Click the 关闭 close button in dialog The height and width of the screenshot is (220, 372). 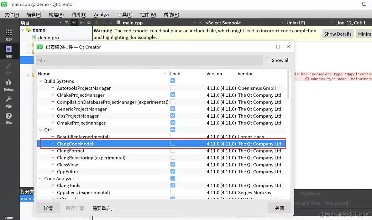(280, 208)
